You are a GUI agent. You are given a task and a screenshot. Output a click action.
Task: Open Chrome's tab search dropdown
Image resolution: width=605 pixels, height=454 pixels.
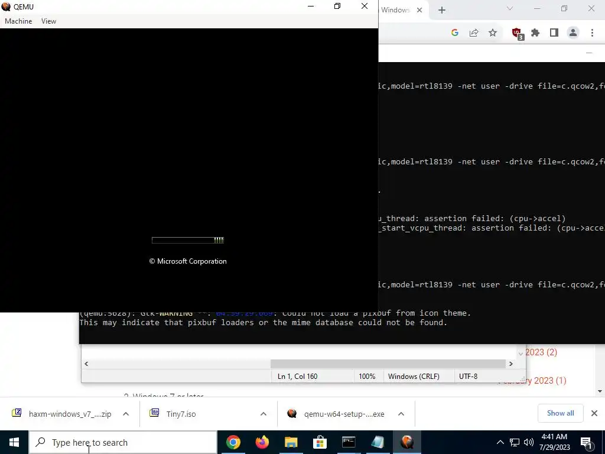[510, 8]
